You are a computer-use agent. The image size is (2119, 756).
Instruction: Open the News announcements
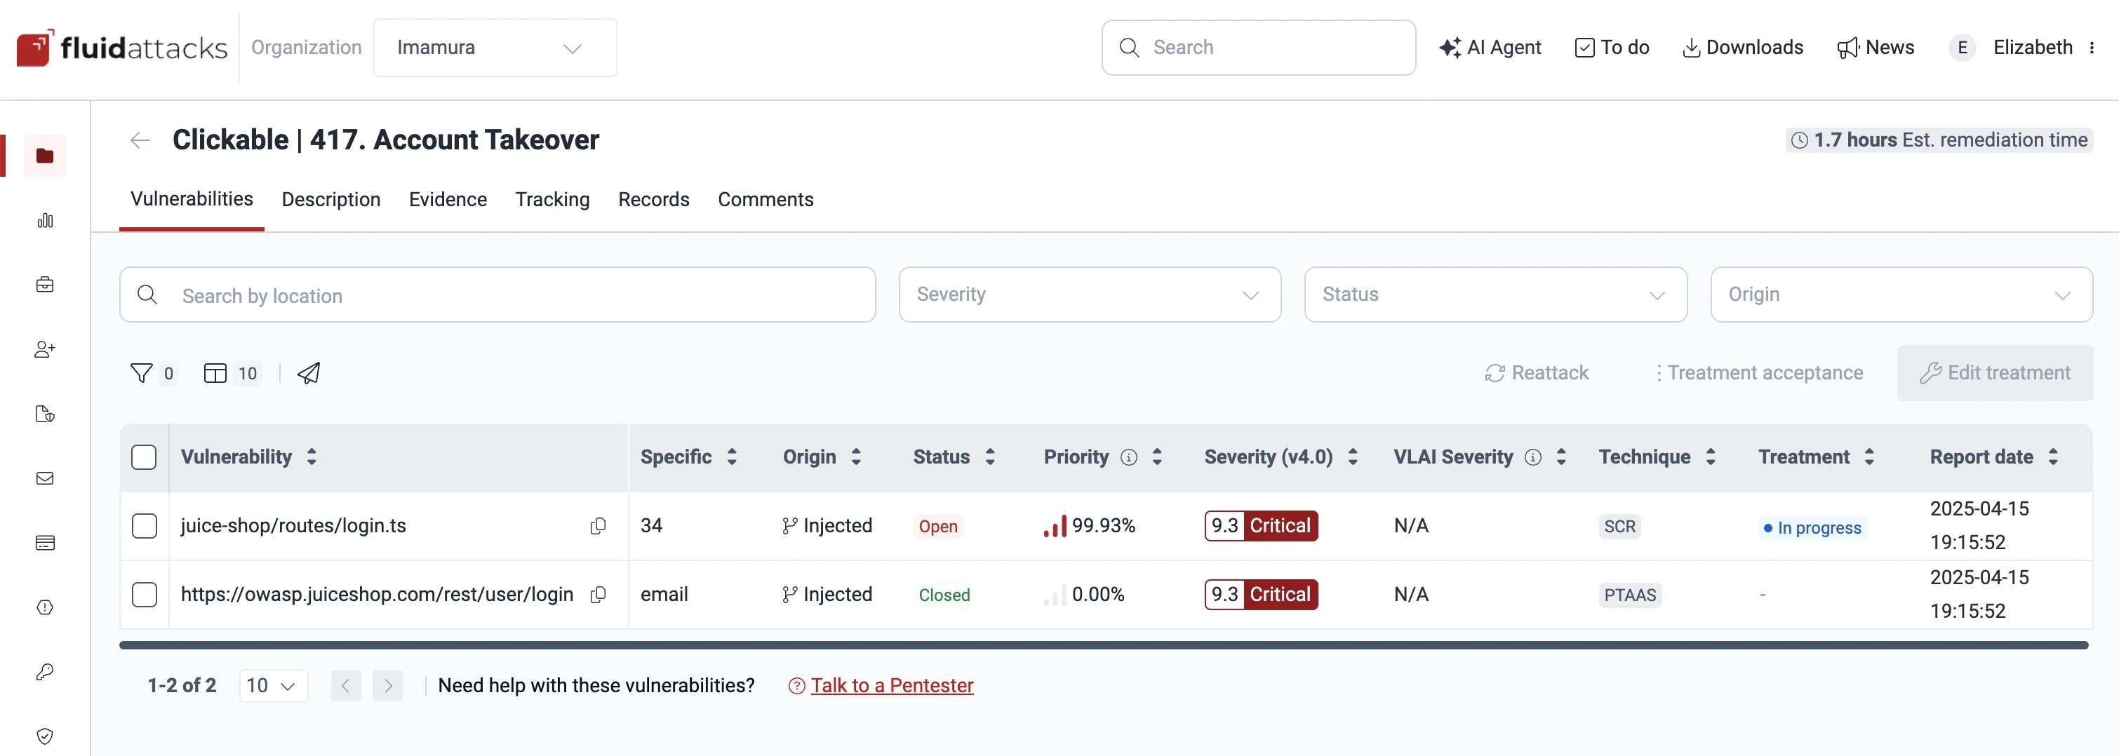tap(1876, 48)
